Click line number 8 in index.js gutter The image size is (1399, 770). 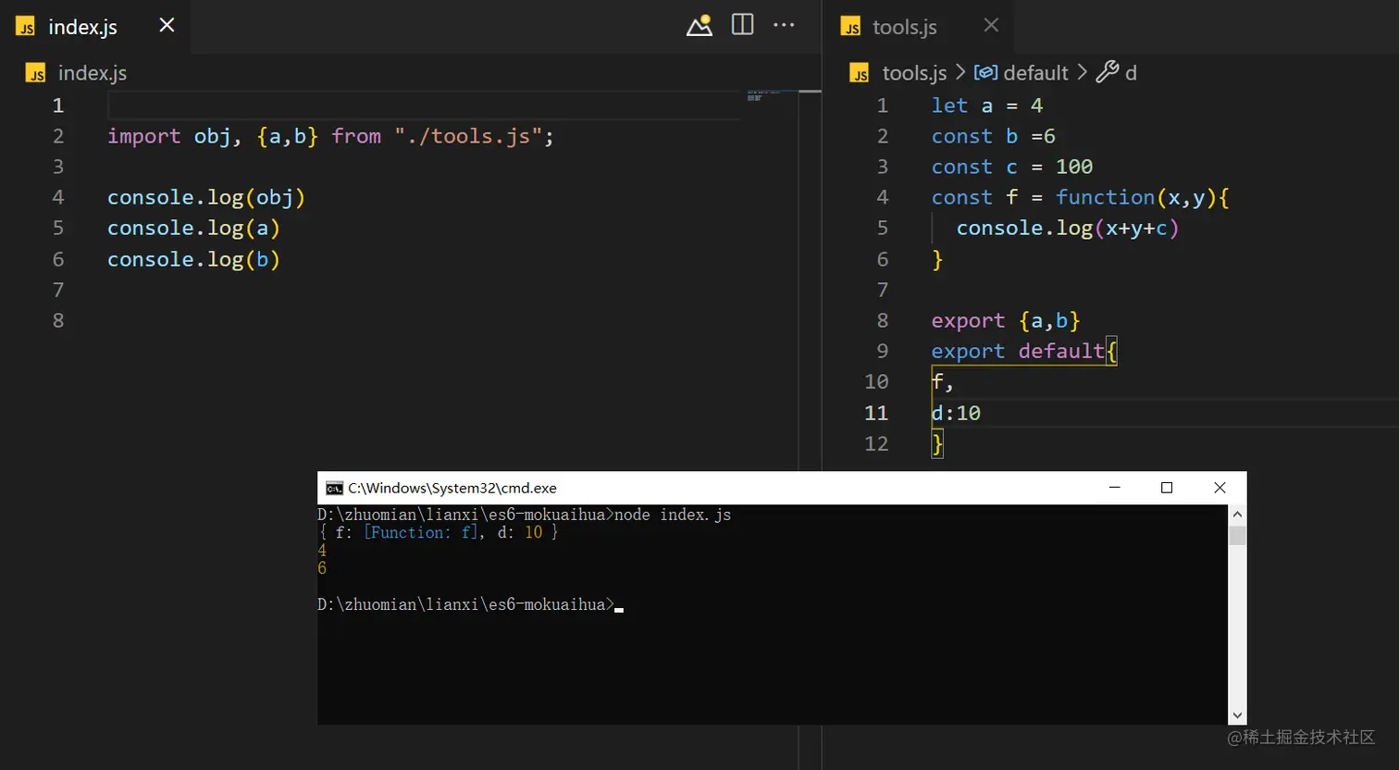(58, 320)
